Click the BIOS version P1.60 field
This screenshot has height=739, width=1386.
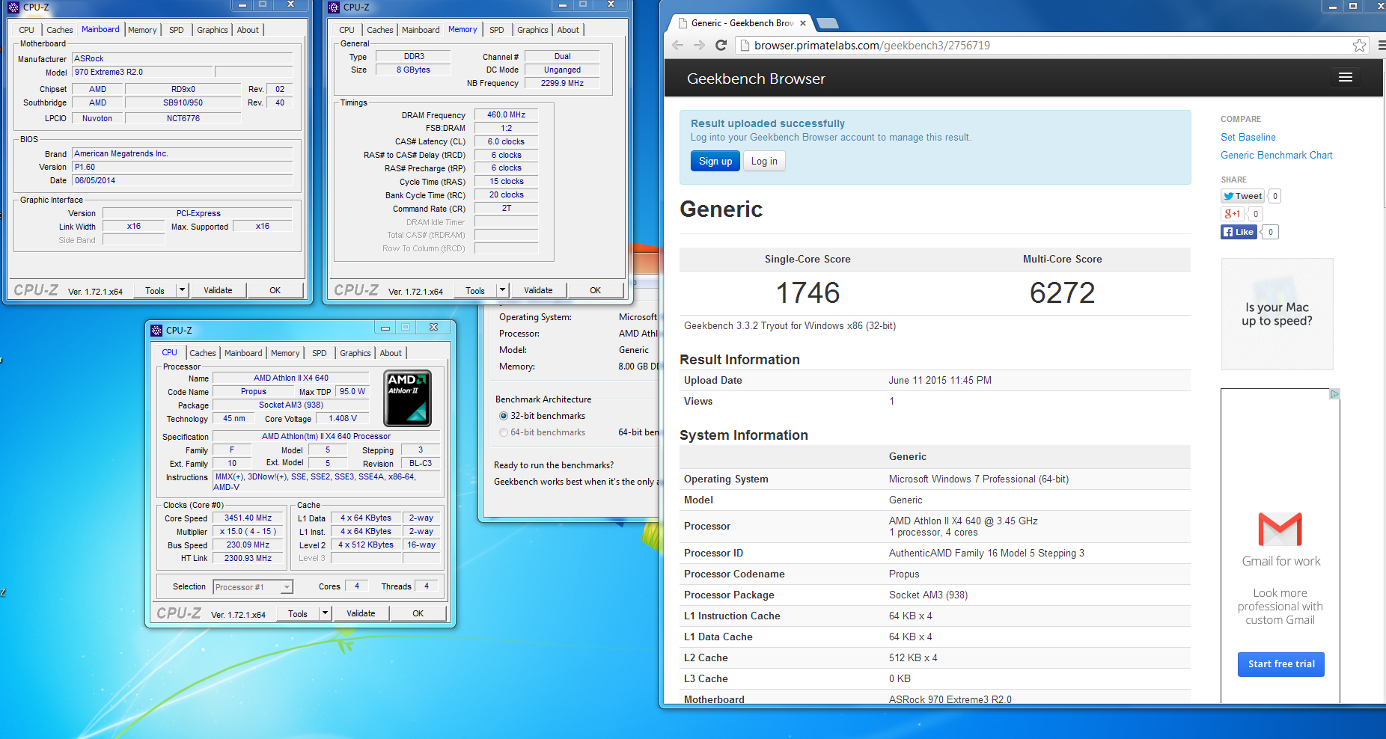point(183,167)
